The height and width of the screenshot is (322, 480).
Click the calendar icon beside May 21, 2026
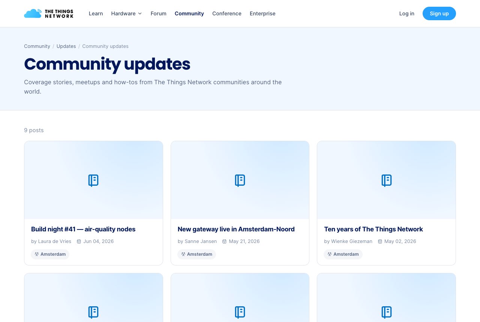click(x=224, y=241)
